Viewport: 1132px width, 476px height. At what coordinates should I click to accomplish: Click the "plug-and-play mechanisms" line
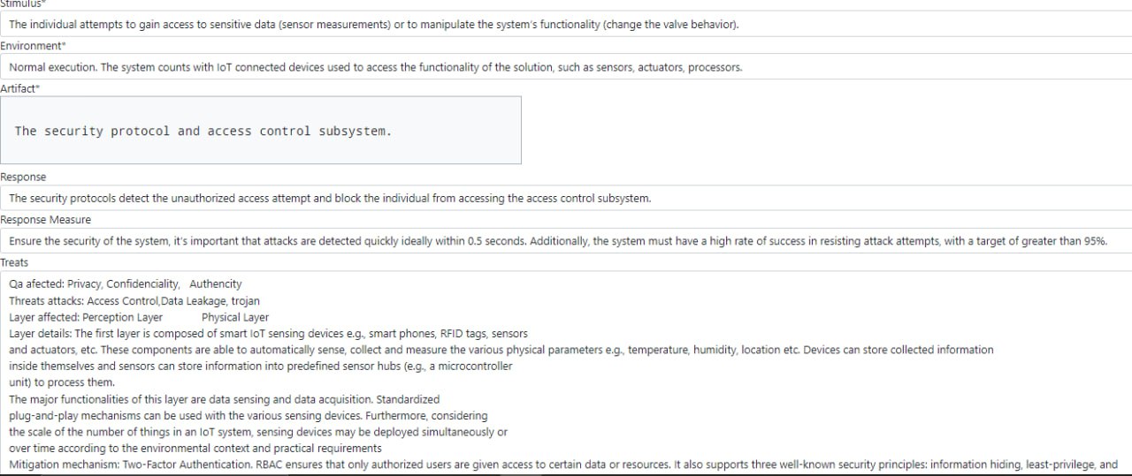tap(248, 416)
